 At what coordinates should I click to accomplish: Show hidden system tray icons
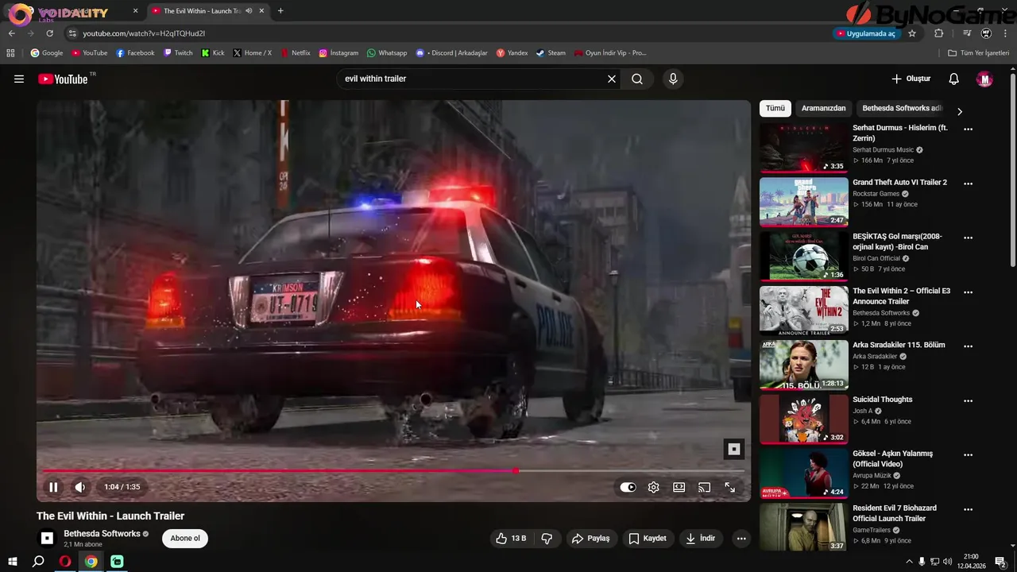909,562
